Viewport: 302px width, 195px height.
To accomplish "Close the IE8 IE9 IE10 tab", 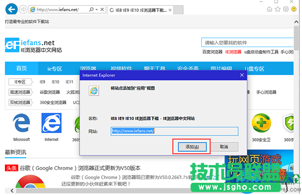I will [x=170, y=10].
